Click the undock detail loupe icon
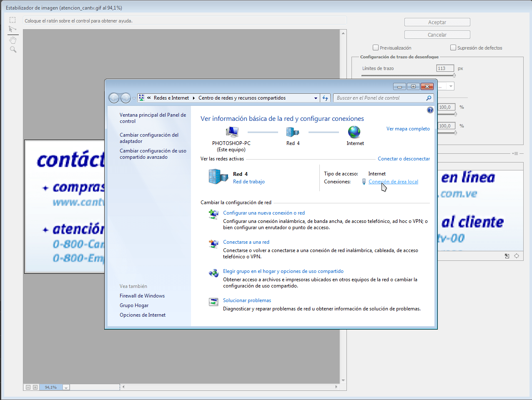This screenshot has width=532, height=400. tap(507, 256)
